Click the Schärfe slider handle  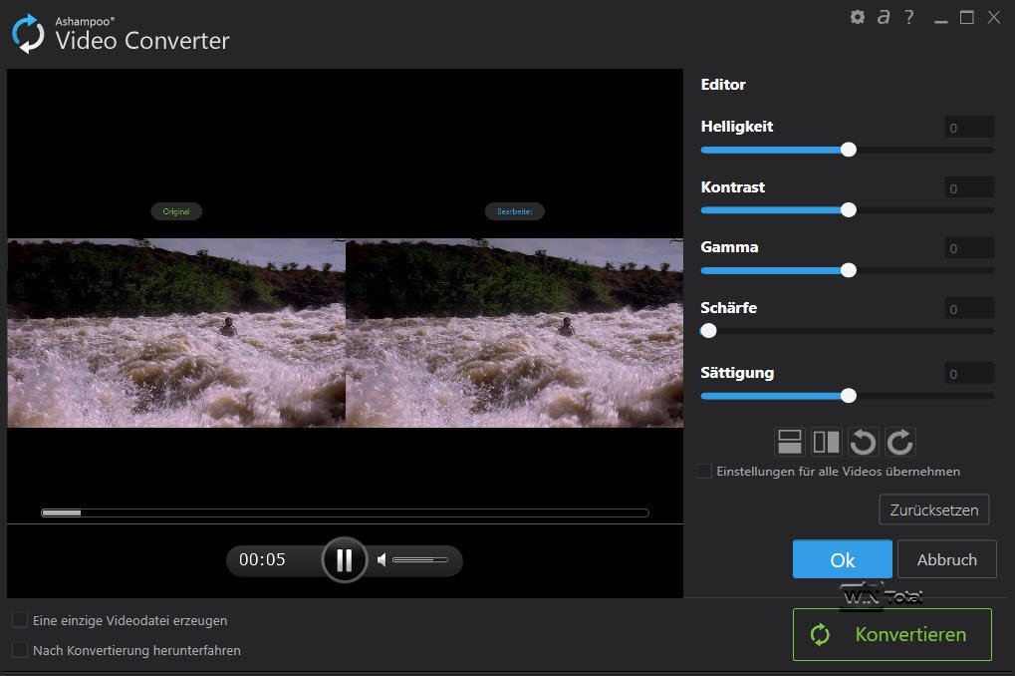click(x=708, y=330)
